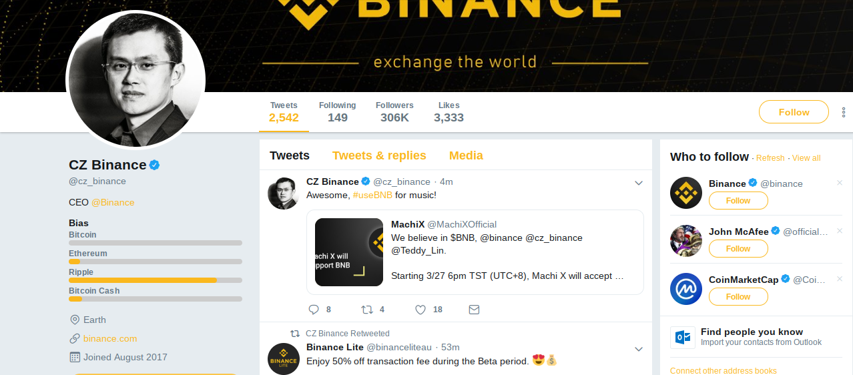Refresh the Who to follow suggestions

tap(770, 158)
